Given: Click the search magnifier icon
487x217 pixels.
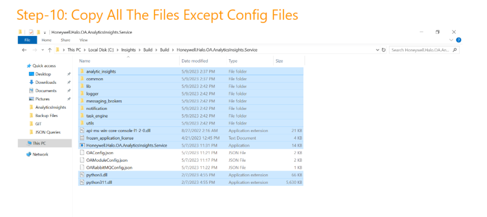Looking at the screenshot, I should tap(455, 50).
